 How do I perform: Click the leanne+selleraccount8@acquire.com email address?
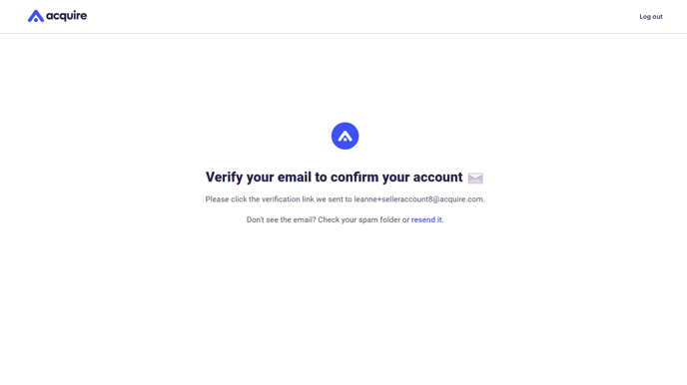tap(418, 199)
